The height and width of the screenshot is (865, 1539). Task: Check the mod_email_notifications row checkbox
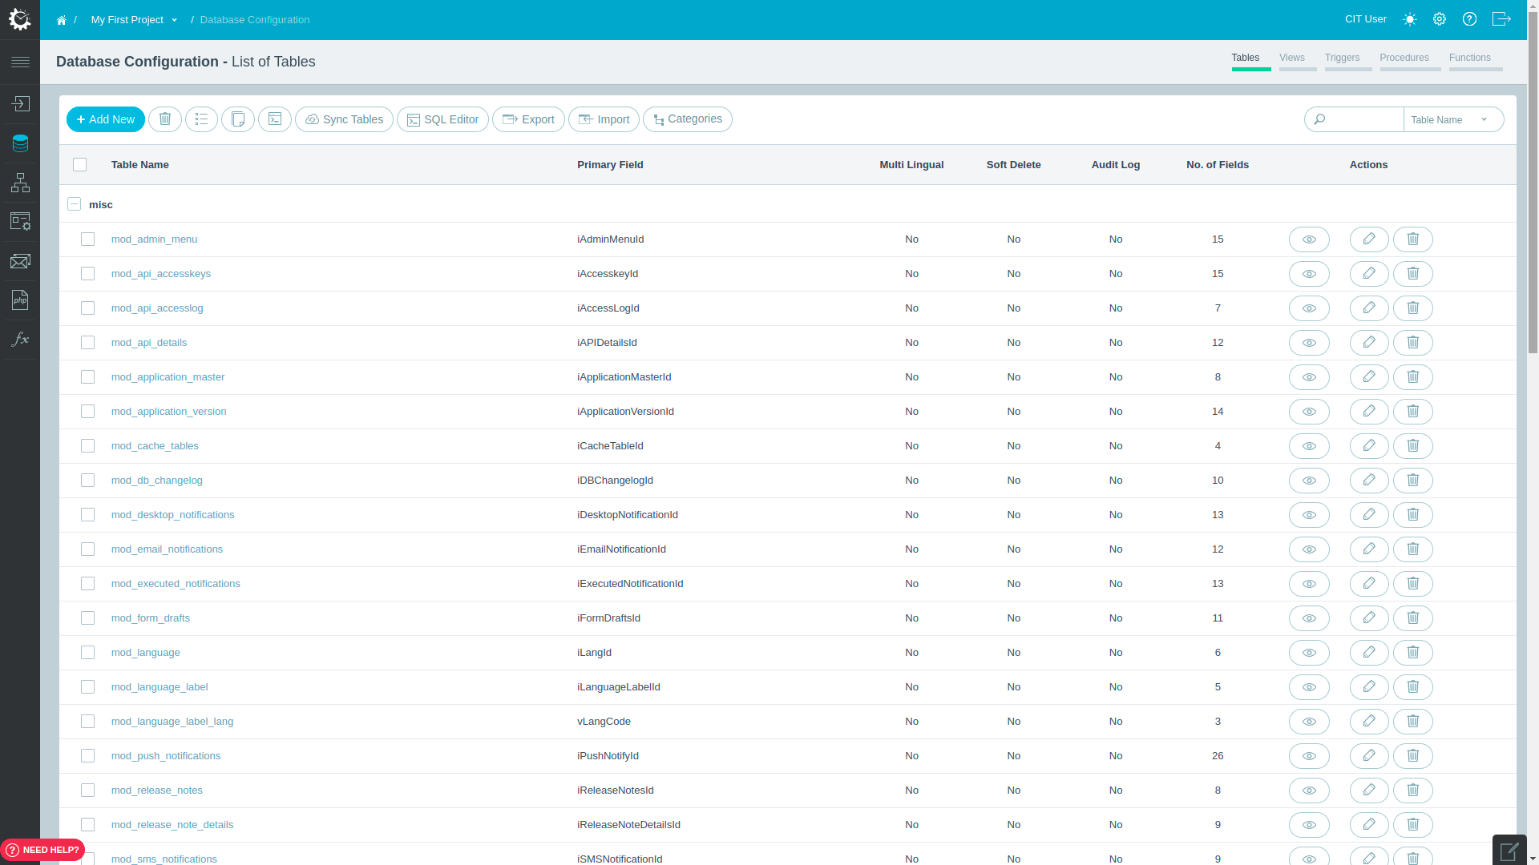pyautogui.click(x=87, y=549)
